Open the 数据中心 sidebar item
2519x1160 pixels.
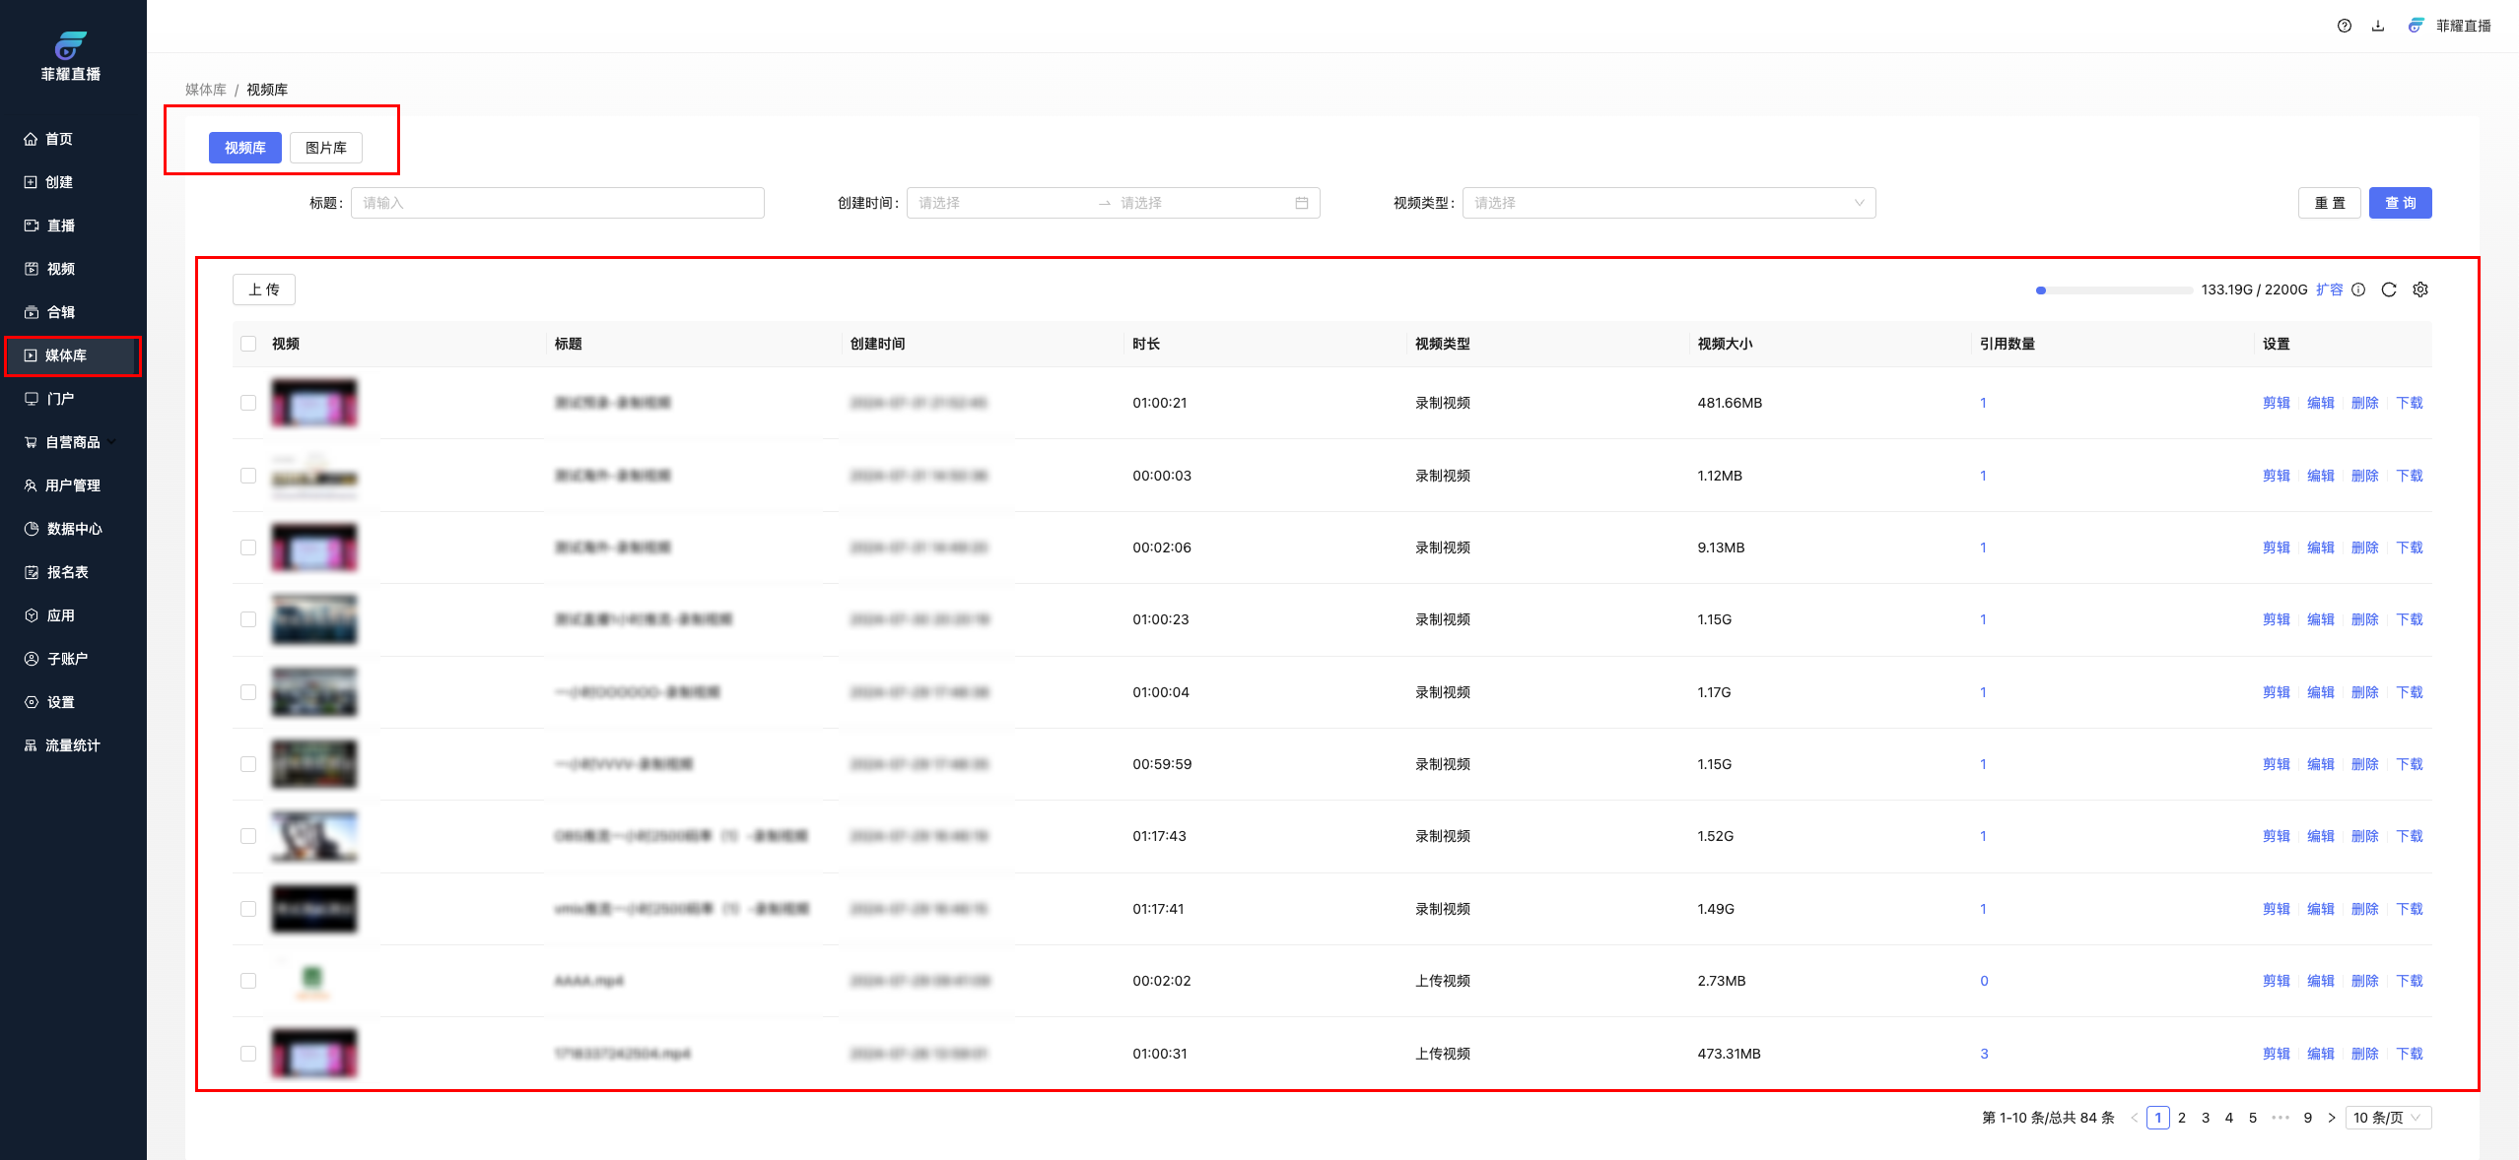74,529
